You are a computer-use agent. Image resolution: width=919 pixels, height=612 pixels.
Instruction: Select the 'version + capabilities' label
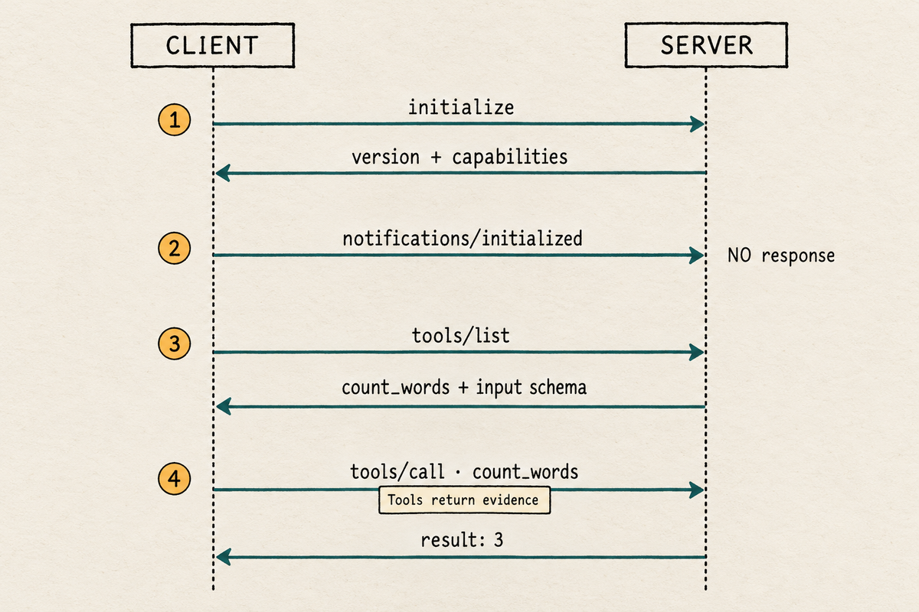click(459, 158)
